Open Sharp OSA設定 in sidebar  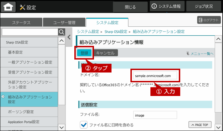[29, 42]
